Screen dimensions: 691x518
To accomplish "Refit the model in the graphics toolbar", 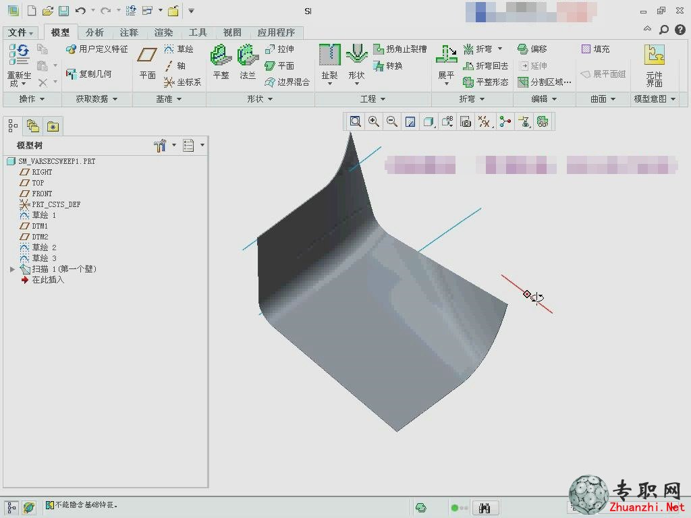I will 355,121.
